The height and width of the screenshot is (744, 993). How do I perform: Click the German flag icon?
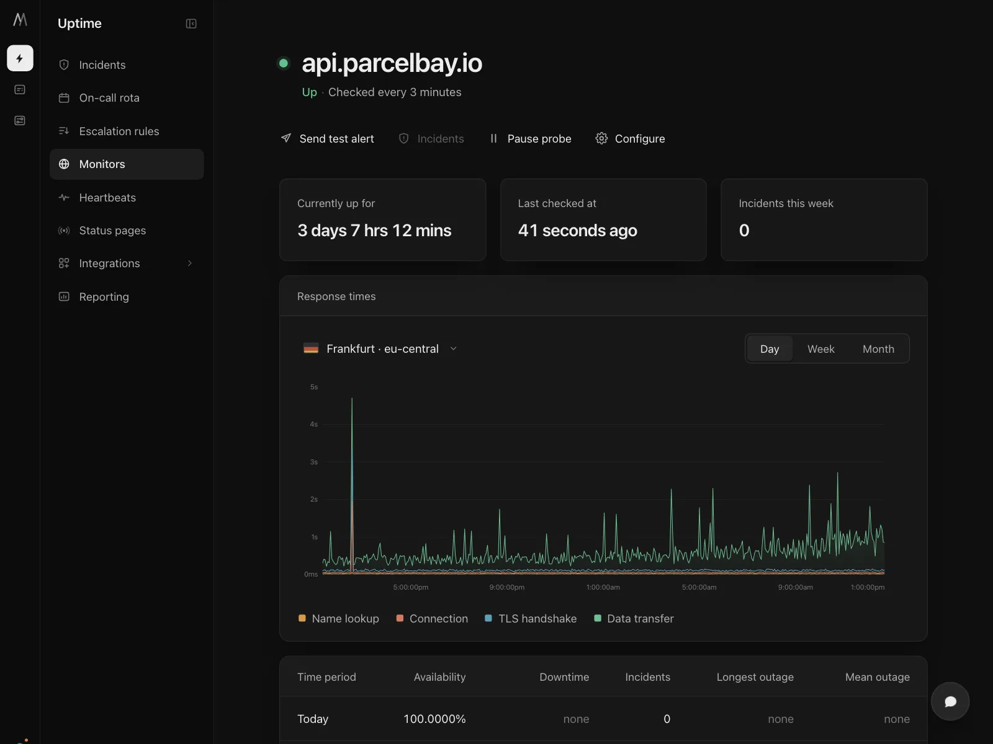tap(311, 348)
